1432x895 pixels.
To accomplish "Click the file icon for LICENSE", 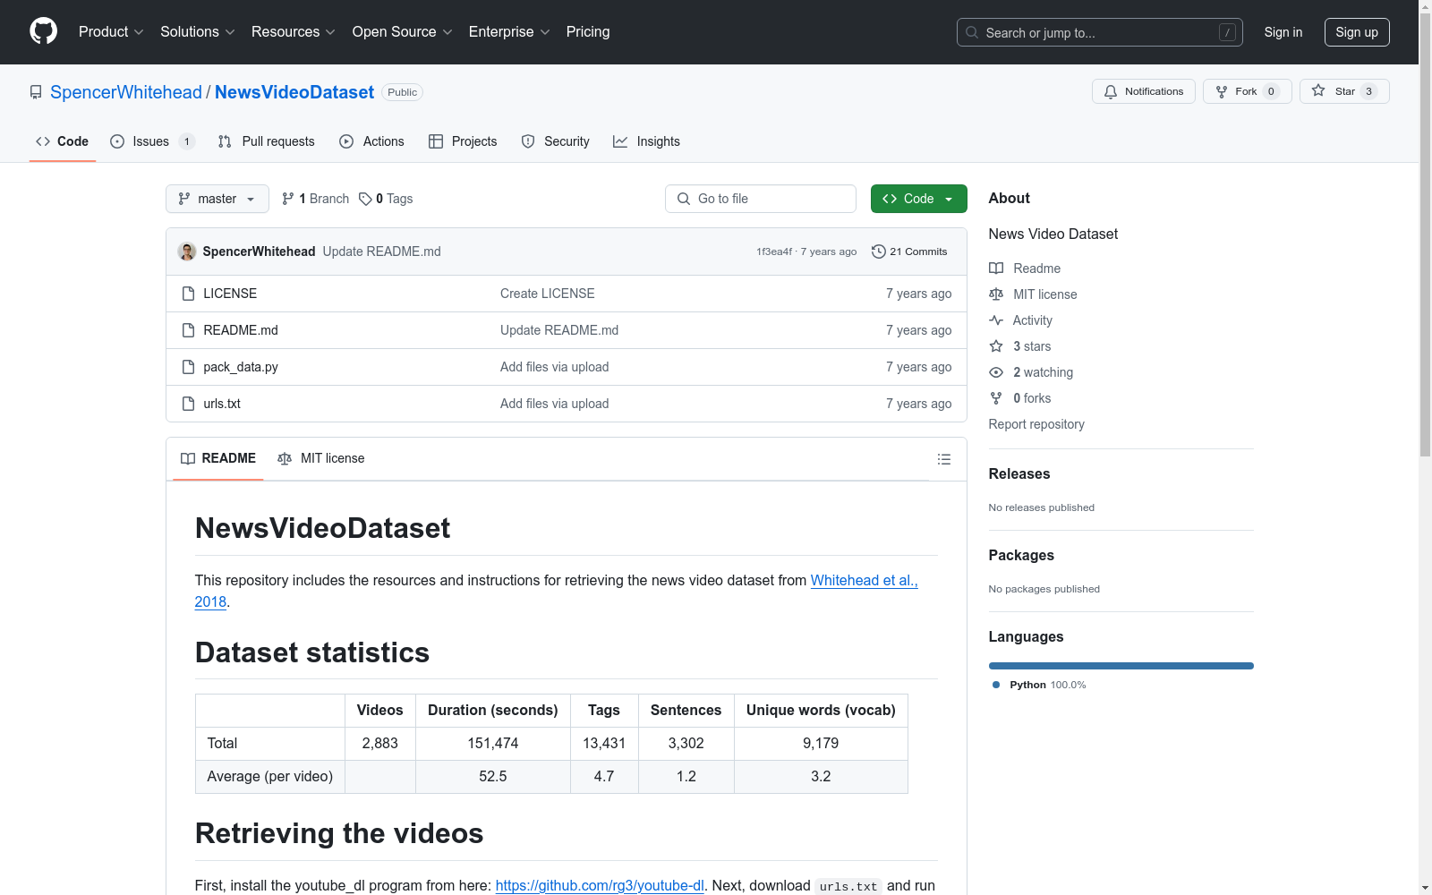I will point(188,294).
